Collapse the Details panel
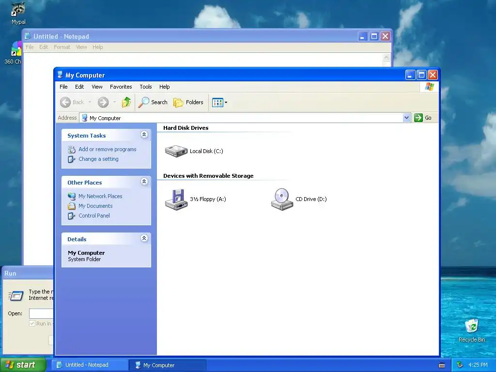The image size is (496, 372). [144, 238]
